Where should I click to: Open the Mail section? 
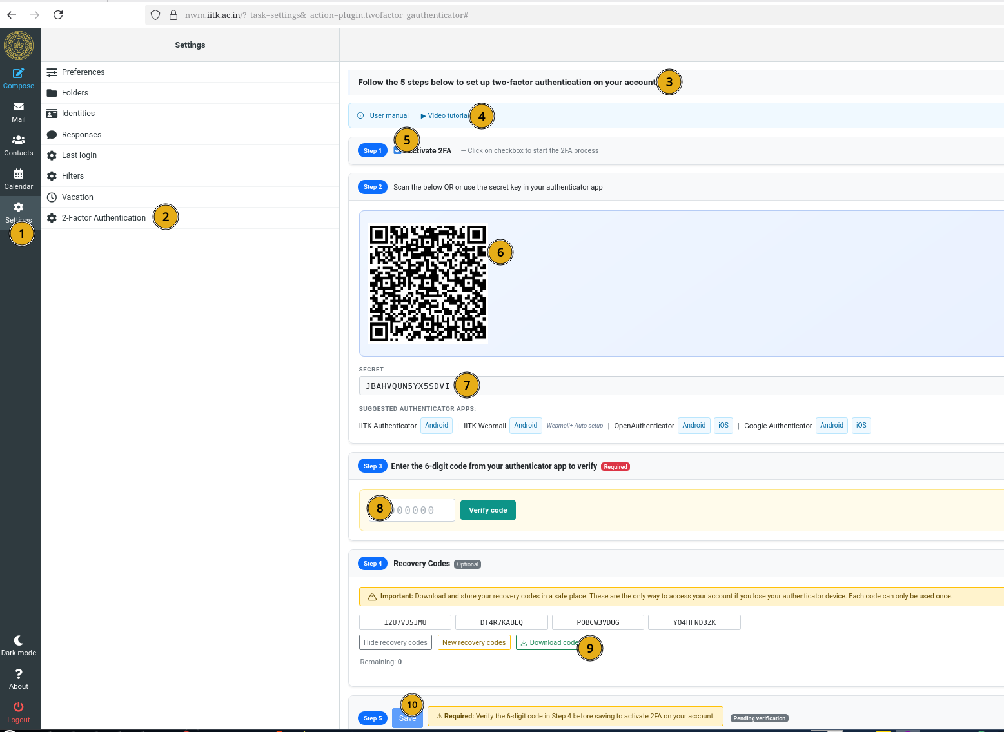(x=19, y=112)
